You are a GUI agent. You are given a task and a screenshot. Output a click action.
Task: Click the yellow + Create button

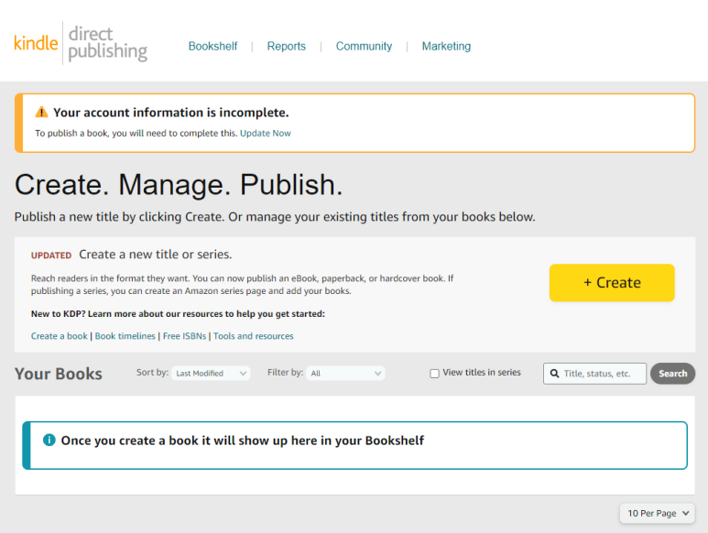(x=612, y=282)
